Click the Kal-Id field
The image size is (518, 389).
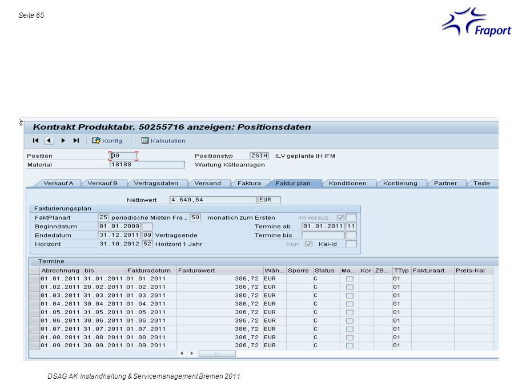pos(351,244)
